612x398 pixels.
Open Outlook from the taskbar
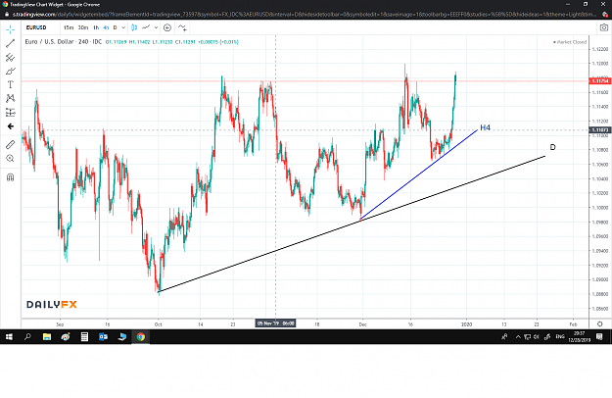click(x=103, y=336)
